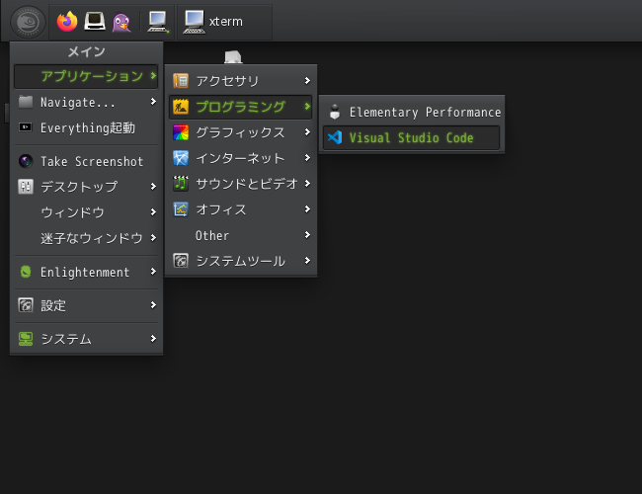This screenshot has height=494, width=642.
Task: Expand the 設定 submenu arrow
Action: [153, 304]
